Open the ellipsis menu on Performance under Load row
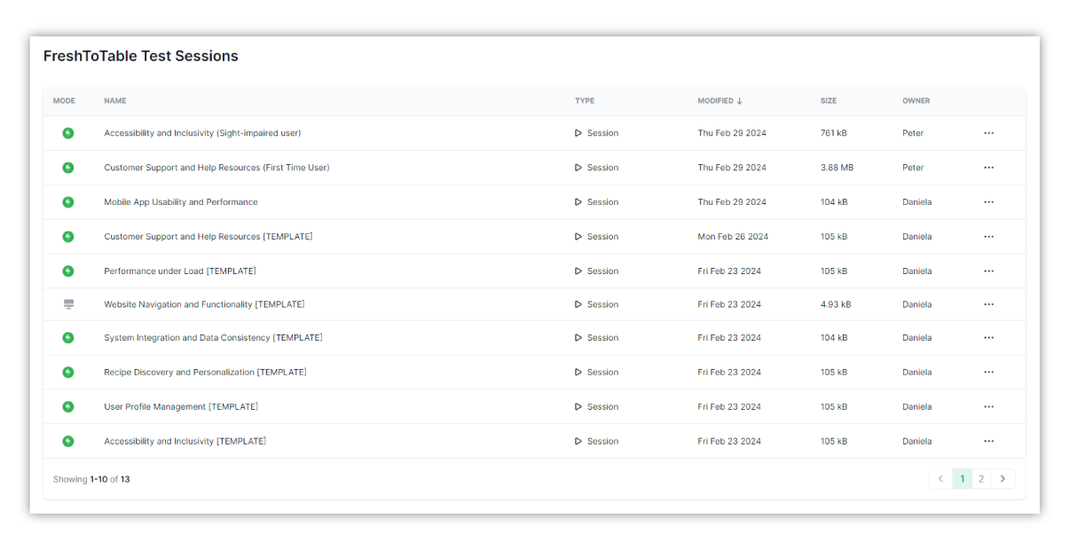The height and width of the screenshot is (550, 1069). click(988, 271)
